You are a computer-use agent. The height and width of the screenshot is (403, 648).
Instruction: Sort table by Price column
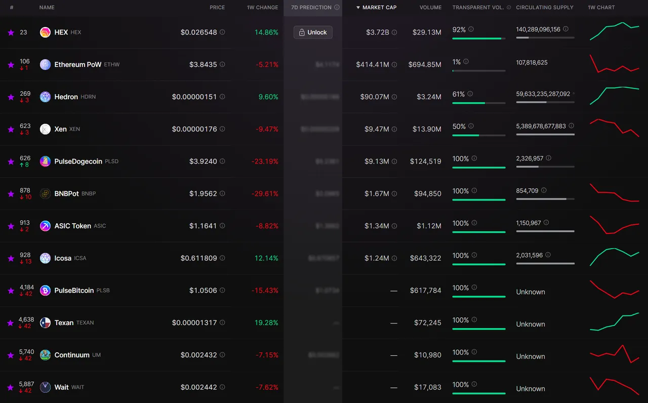[217, 8]
